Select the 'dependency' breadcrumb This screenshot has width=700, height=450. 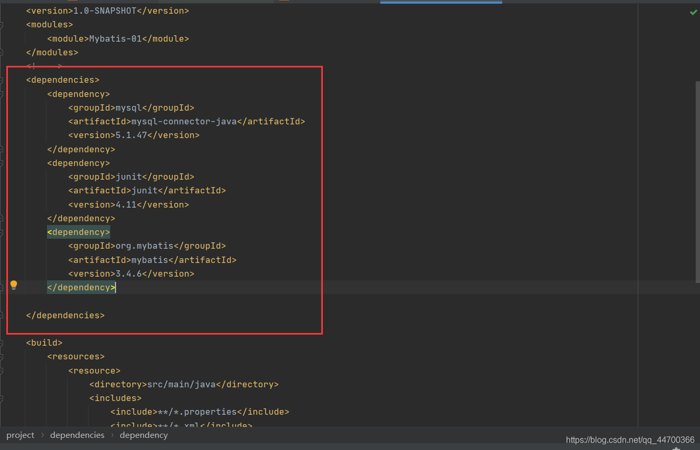[x=143, y=435]
